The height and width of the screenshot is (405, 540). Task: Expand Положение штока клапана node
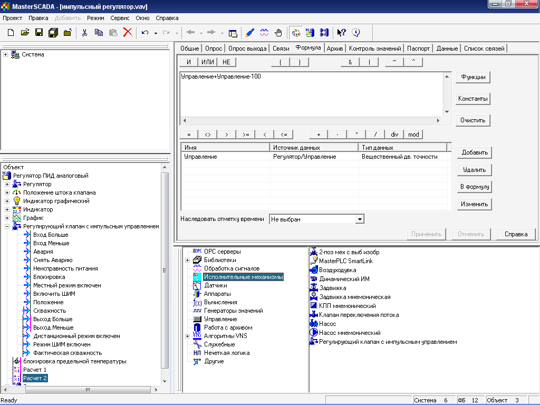coord(7,192)
